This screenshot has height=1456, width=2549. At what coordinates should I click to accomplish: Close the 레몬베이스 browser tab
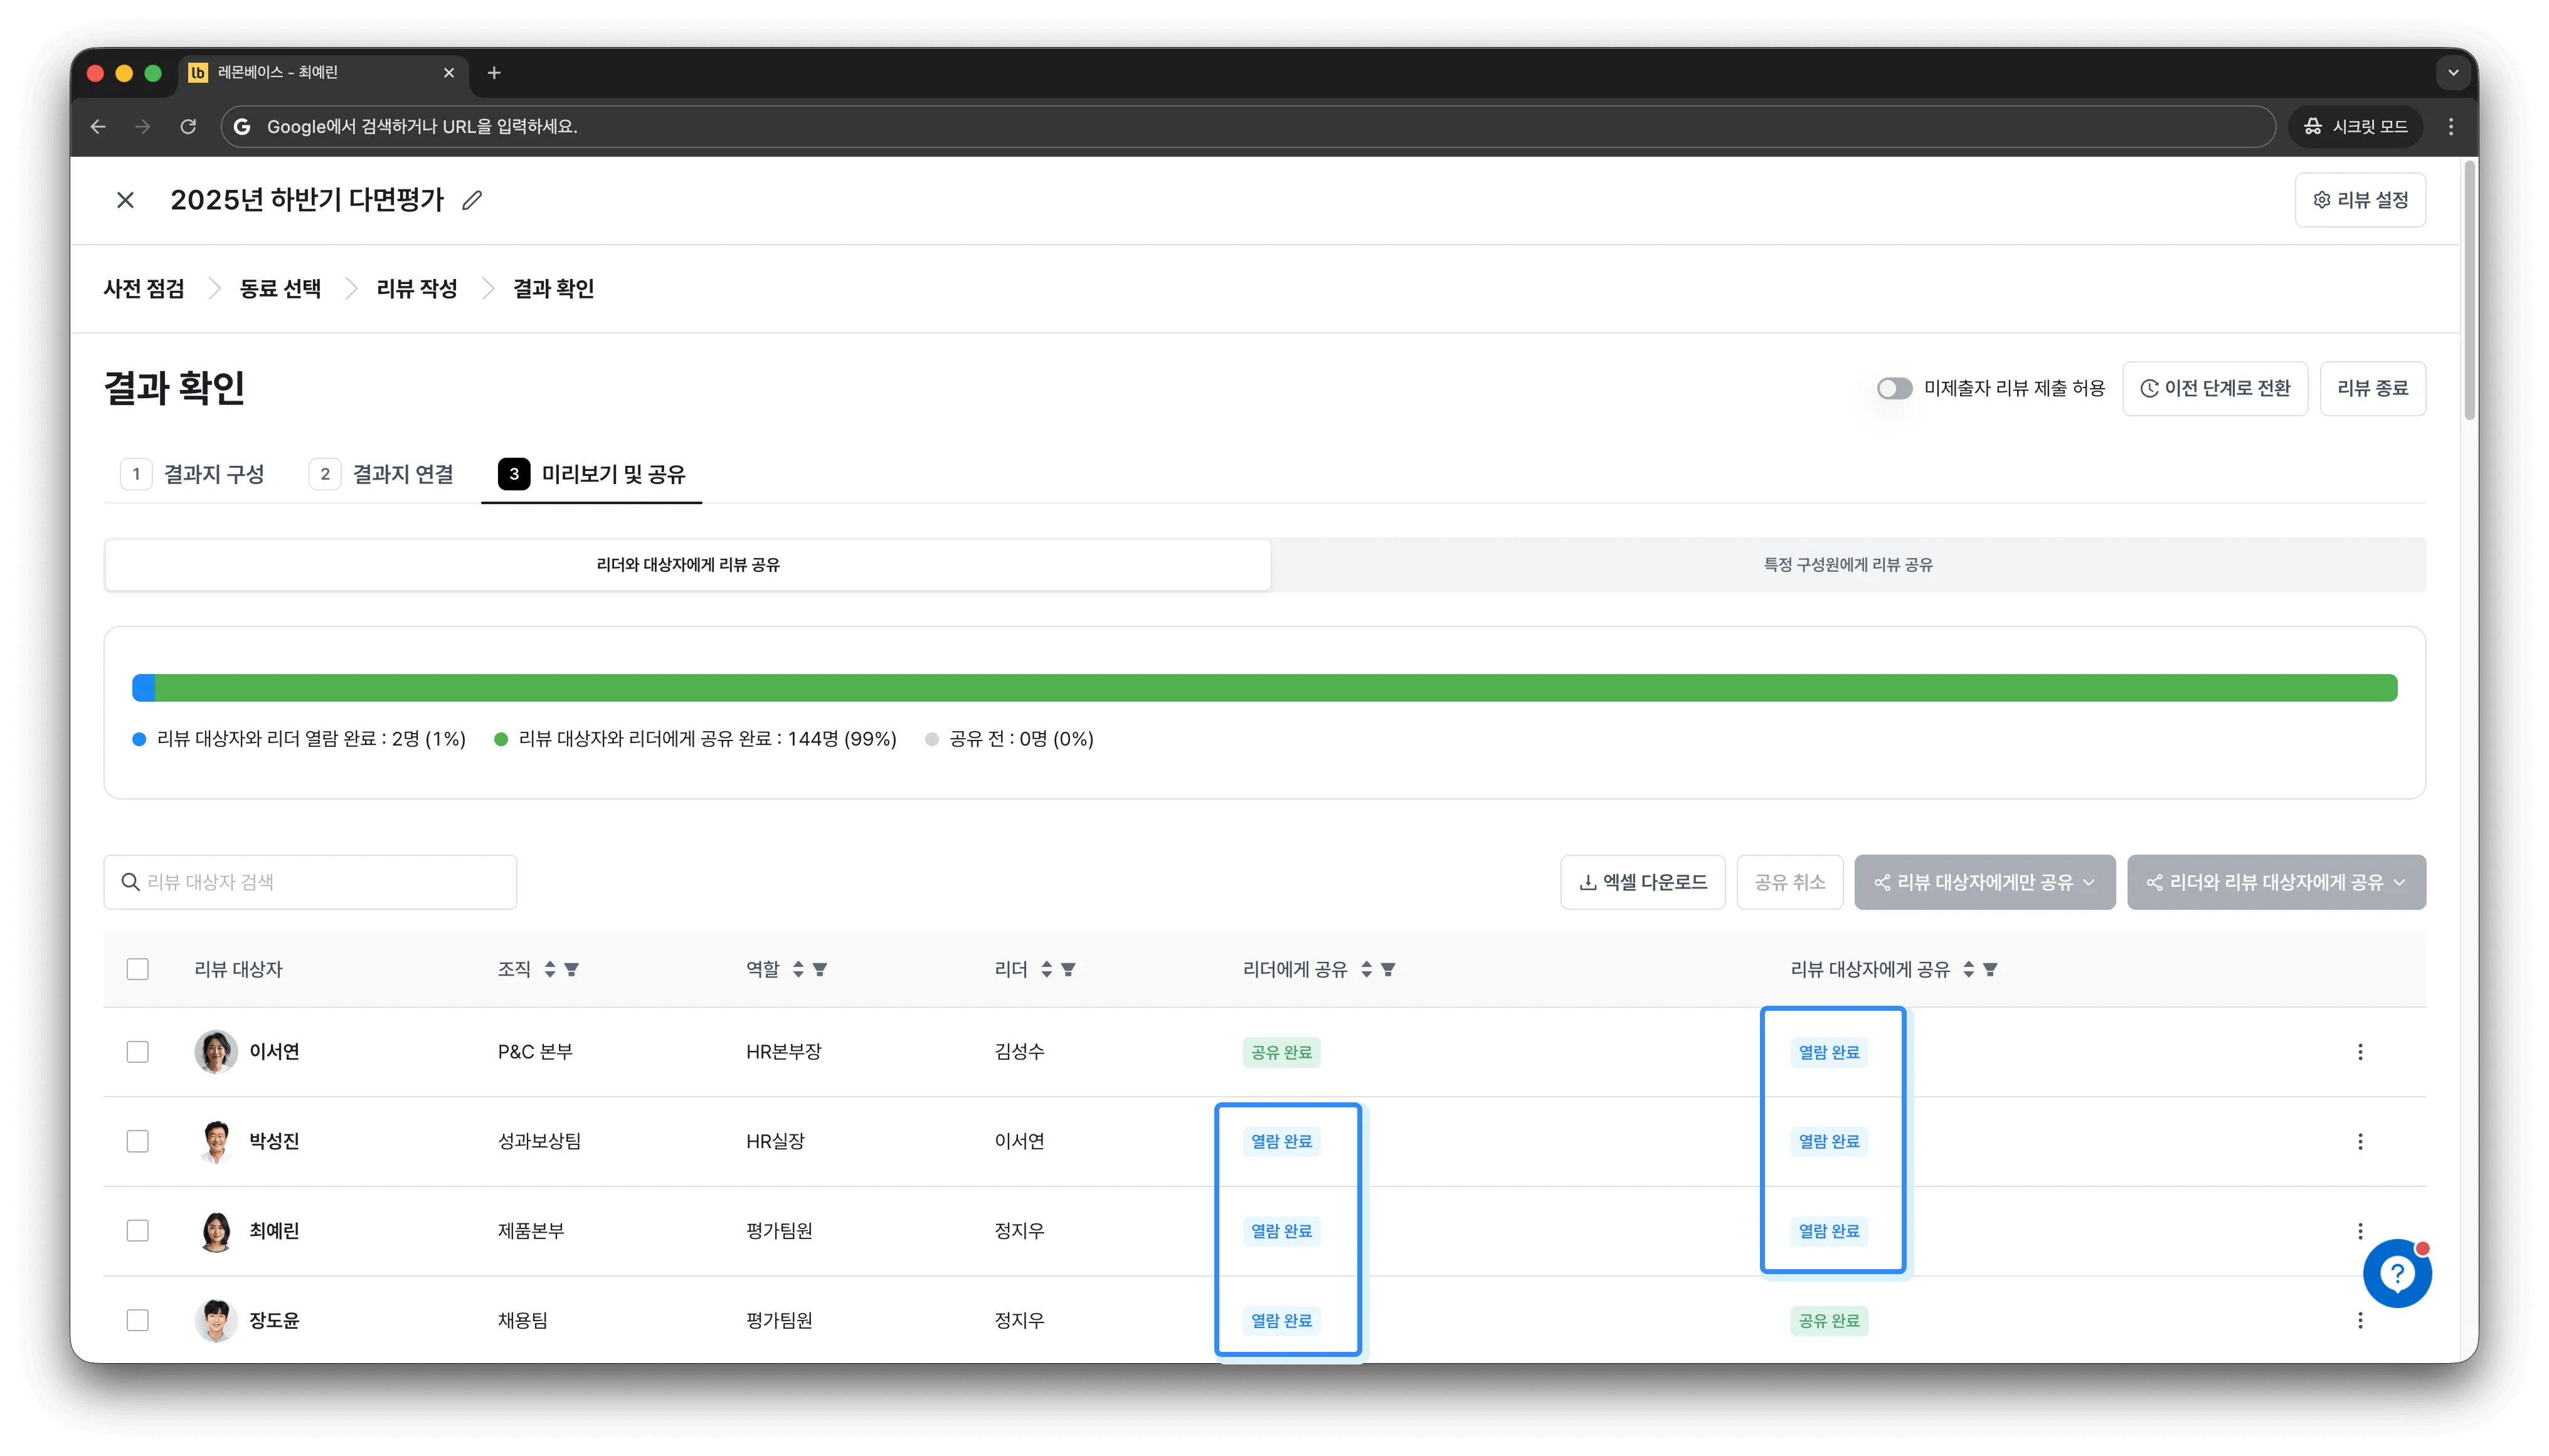click(449, 72)
